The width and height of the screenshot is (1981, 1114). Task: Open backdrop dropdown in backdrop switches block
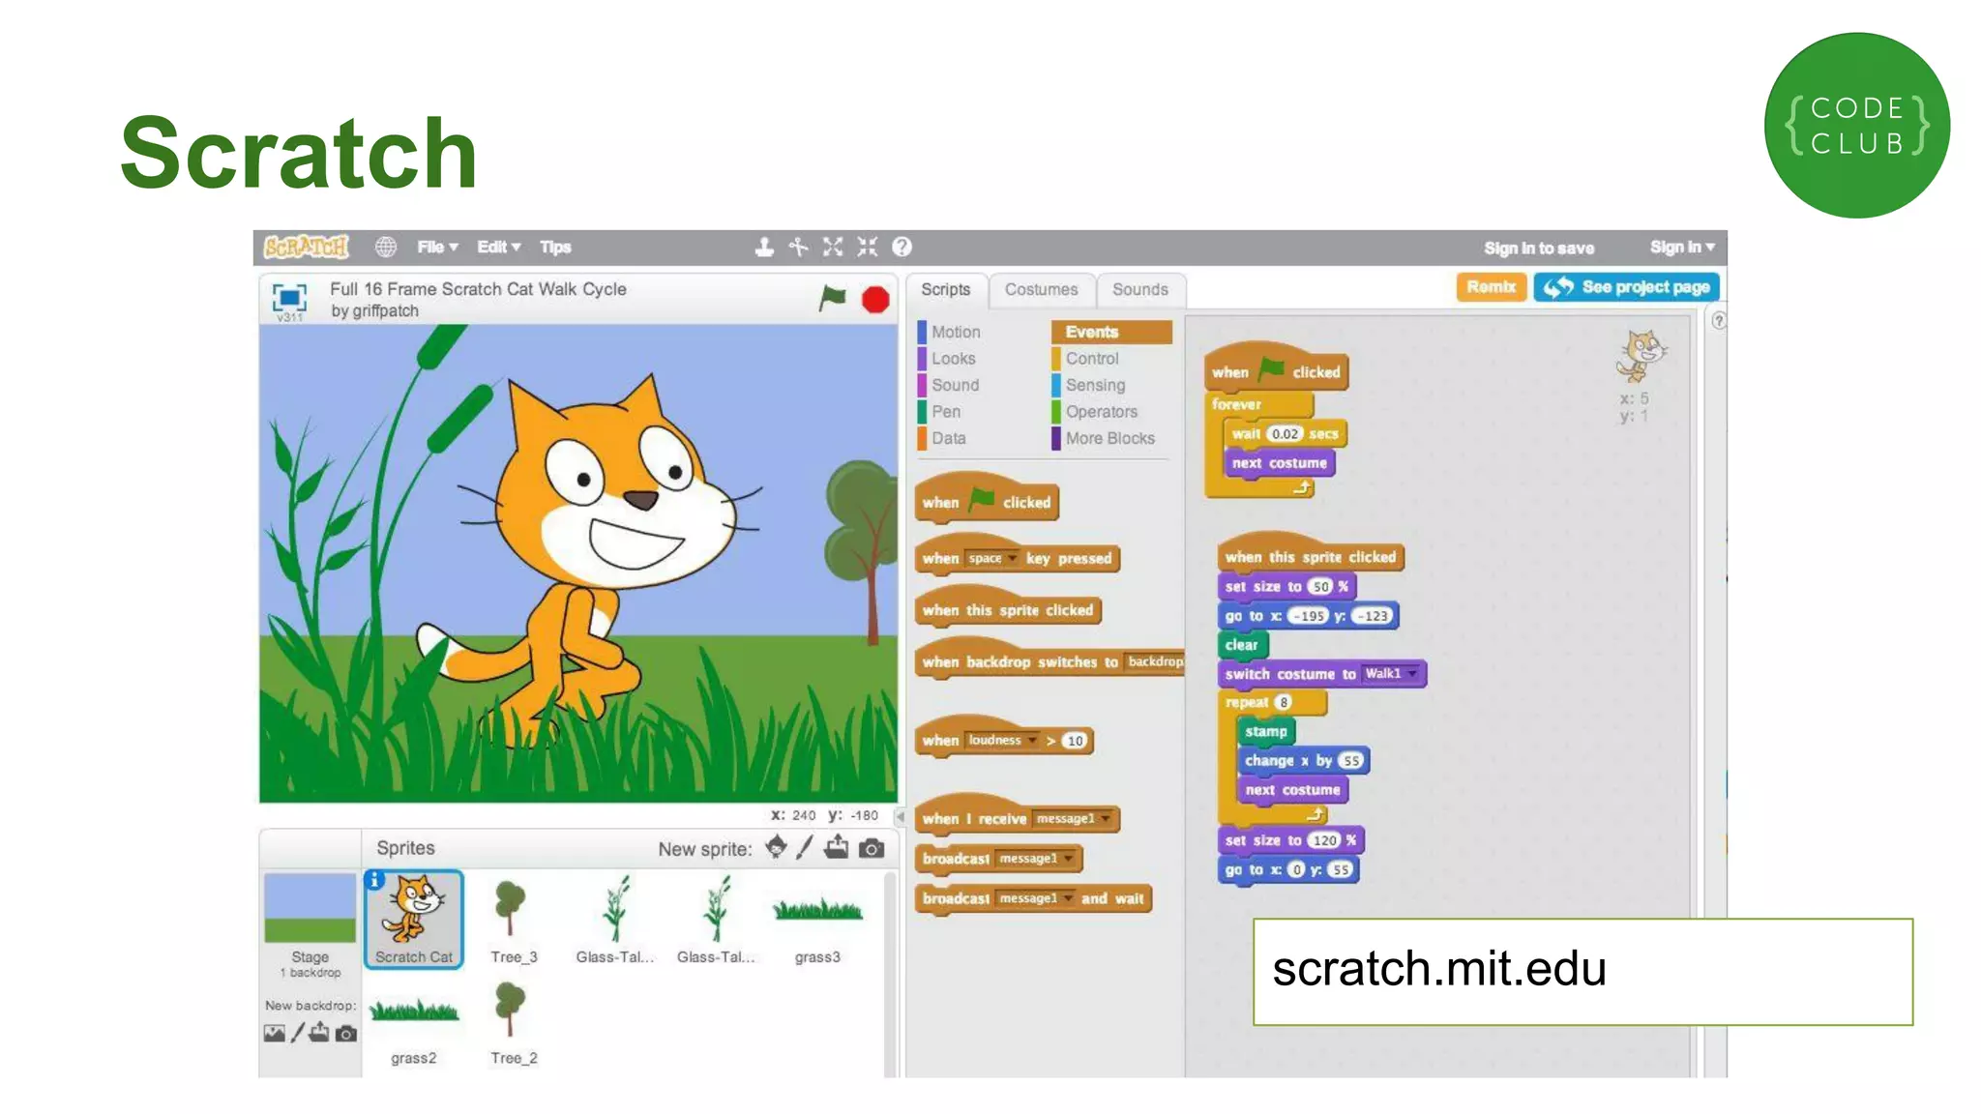pos(1155,662)
